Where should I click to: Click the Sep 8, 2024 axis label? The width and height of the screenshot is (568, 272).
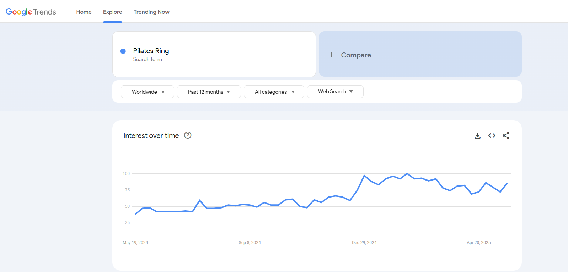click(x=250, y=243)
